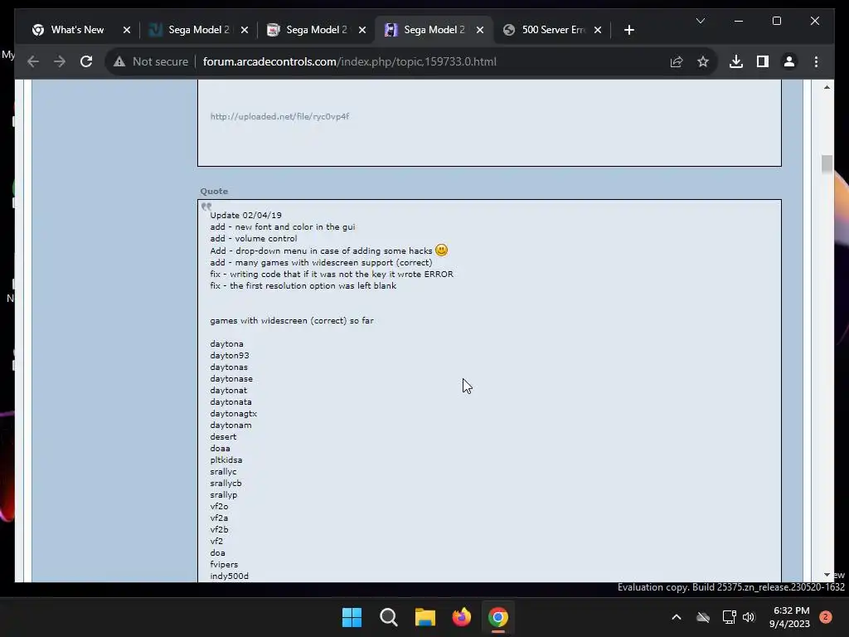Click the 'vf2o' list entry

pyautogui.click(x=219, y=507)
